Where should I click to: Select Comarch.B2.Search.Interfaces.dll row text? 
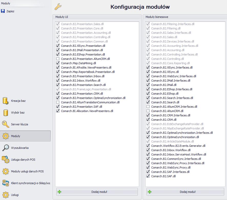(x=172, y=98)
